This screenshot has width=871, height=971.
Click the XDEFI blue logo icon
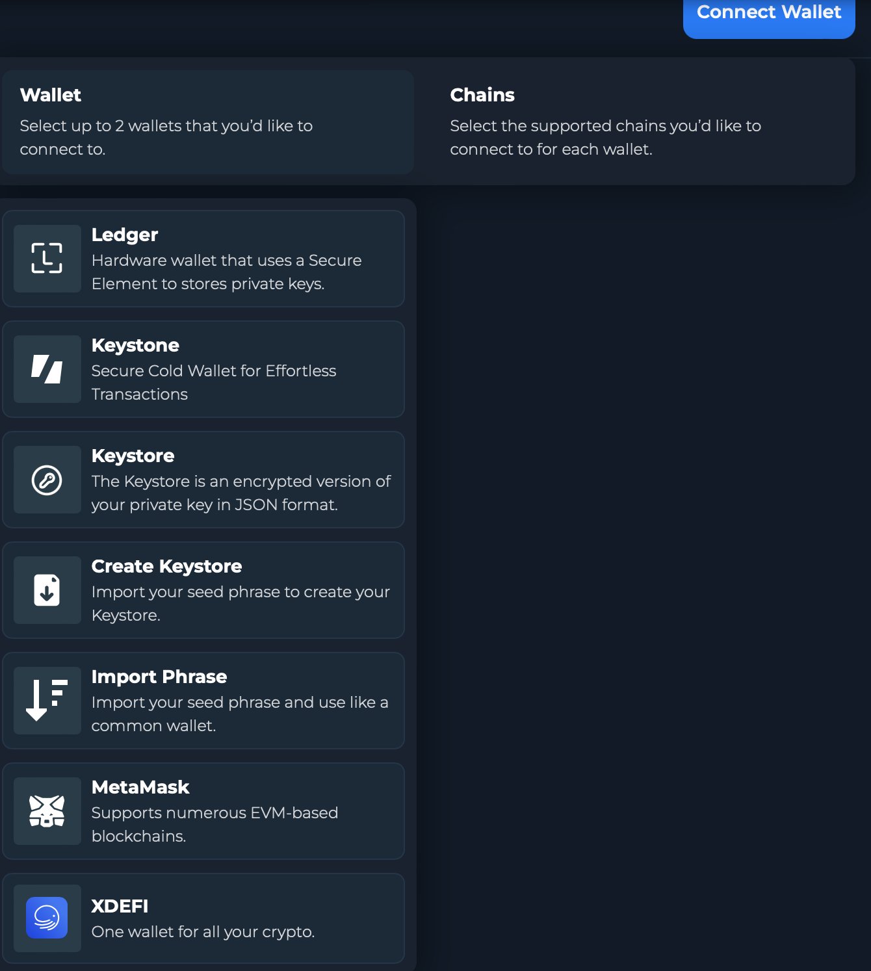47,918
